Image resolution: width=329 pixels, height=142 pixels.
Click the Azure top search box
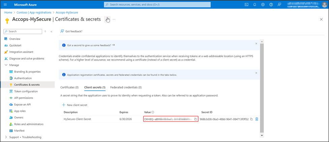tap(157, 5)
